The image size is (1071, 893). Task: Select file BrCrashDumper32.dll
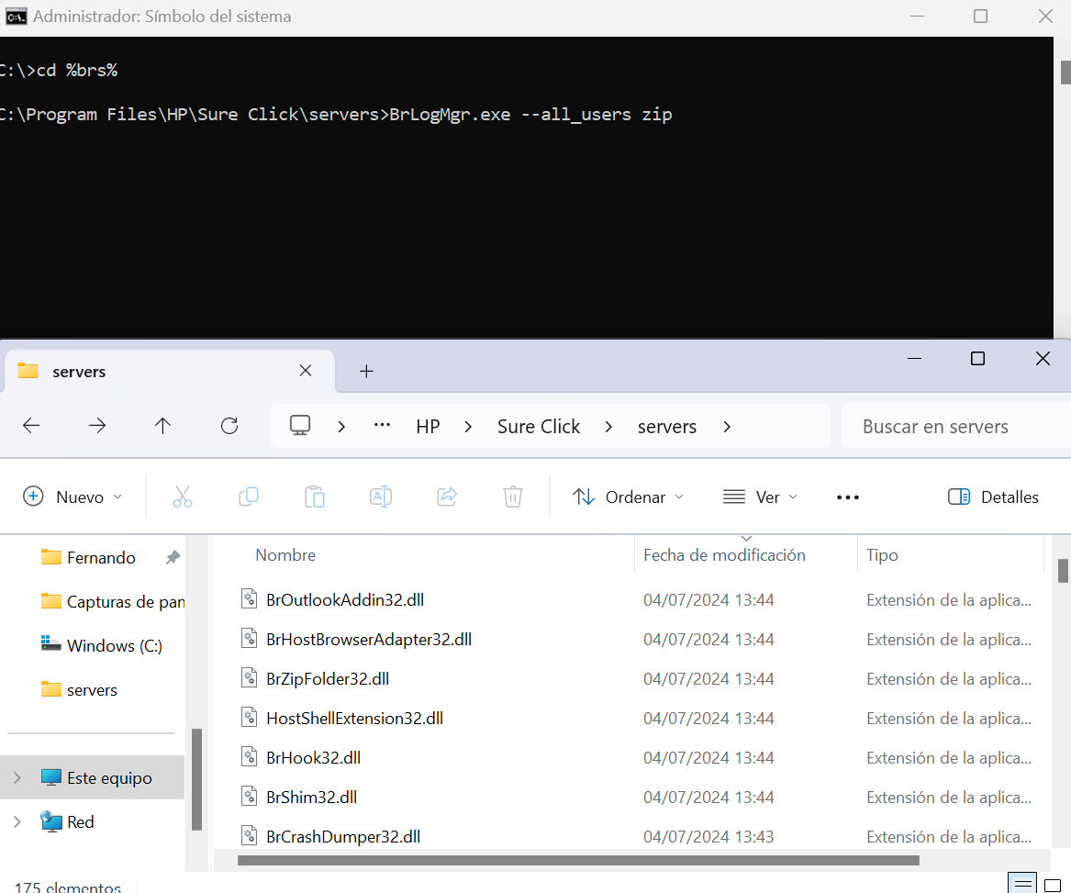click(x=343, y=836)
